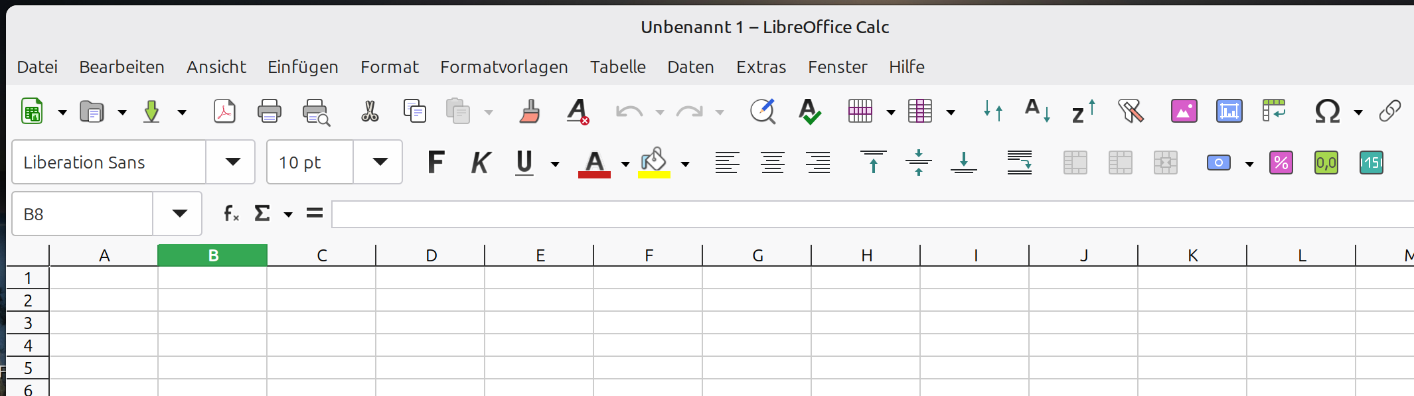
Task: Open the Find and Replace tool
Action: [x=763, y=111]
